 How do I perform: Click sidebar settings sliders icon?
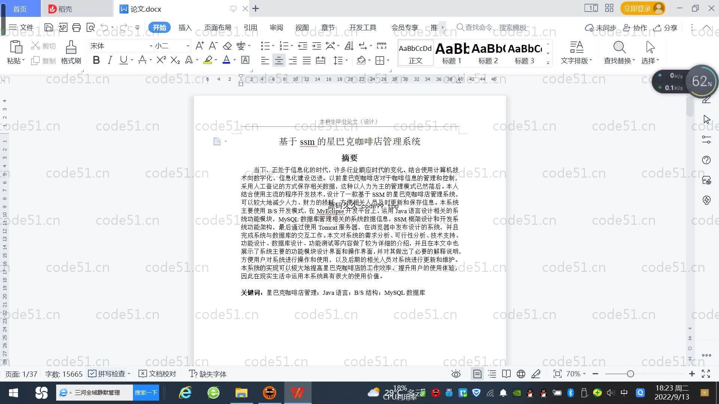706,140
